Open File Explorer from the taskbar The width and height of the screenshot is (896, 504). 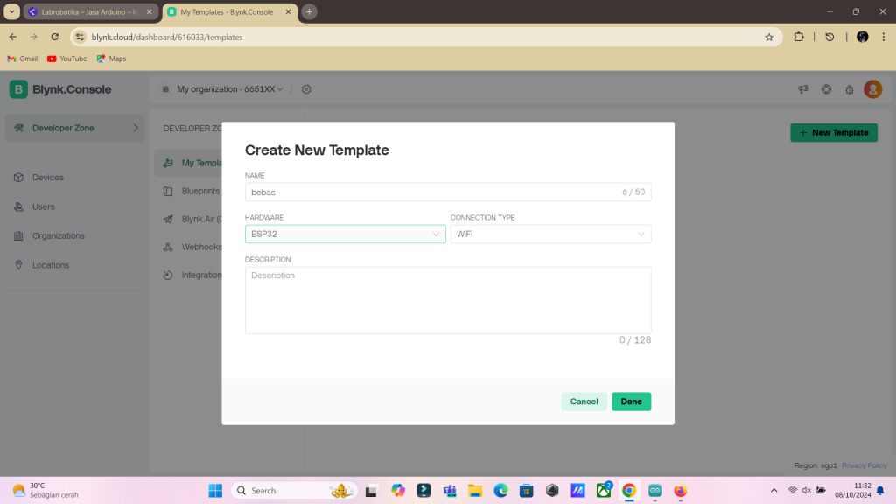(x=474, y=491)
